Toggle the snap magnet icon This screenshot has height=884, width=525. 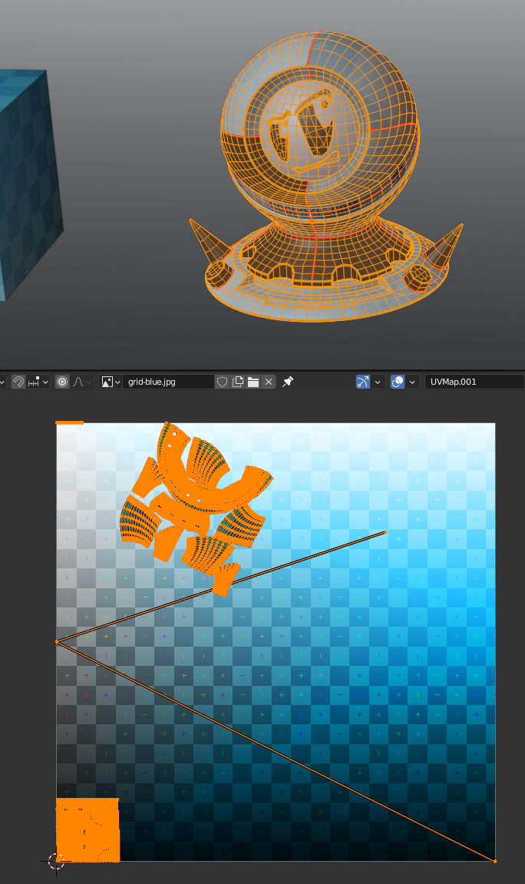coord(18,382)
